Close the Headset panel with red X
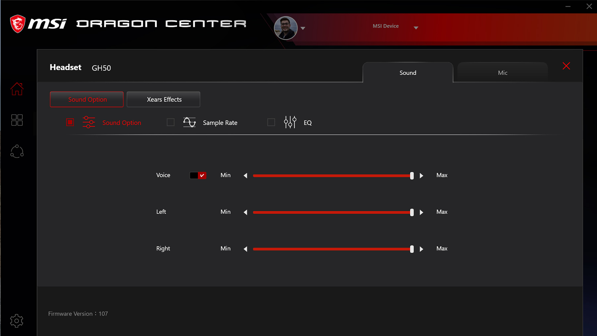This screenshot has width=597, height=336. (566, 66)
